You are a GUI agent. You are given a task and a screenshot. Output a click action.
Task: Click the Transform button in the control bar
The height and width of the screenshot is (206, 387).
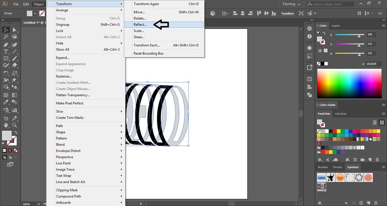click(287, 13)
